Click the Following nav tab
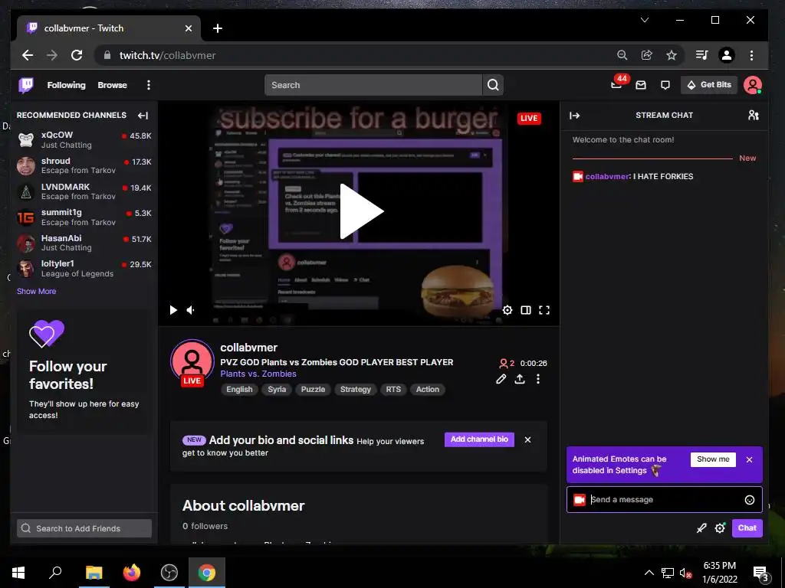The height and width of the screenshot is (588, 785). point(66,85)
